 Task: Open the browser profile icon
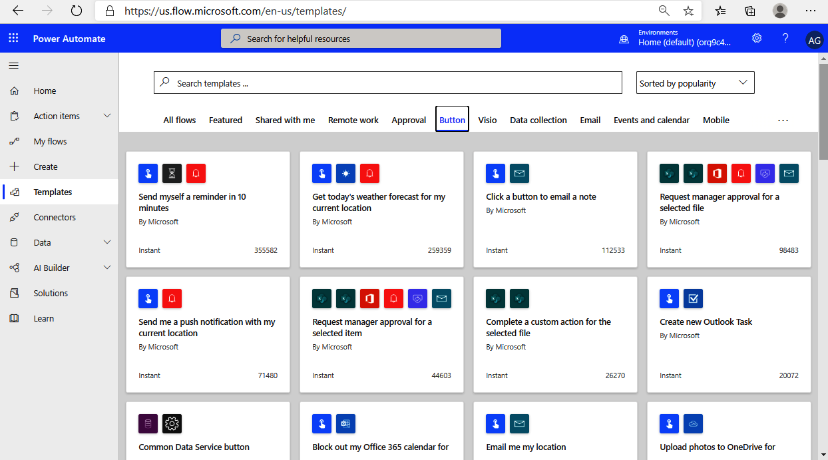coord(780,11)
